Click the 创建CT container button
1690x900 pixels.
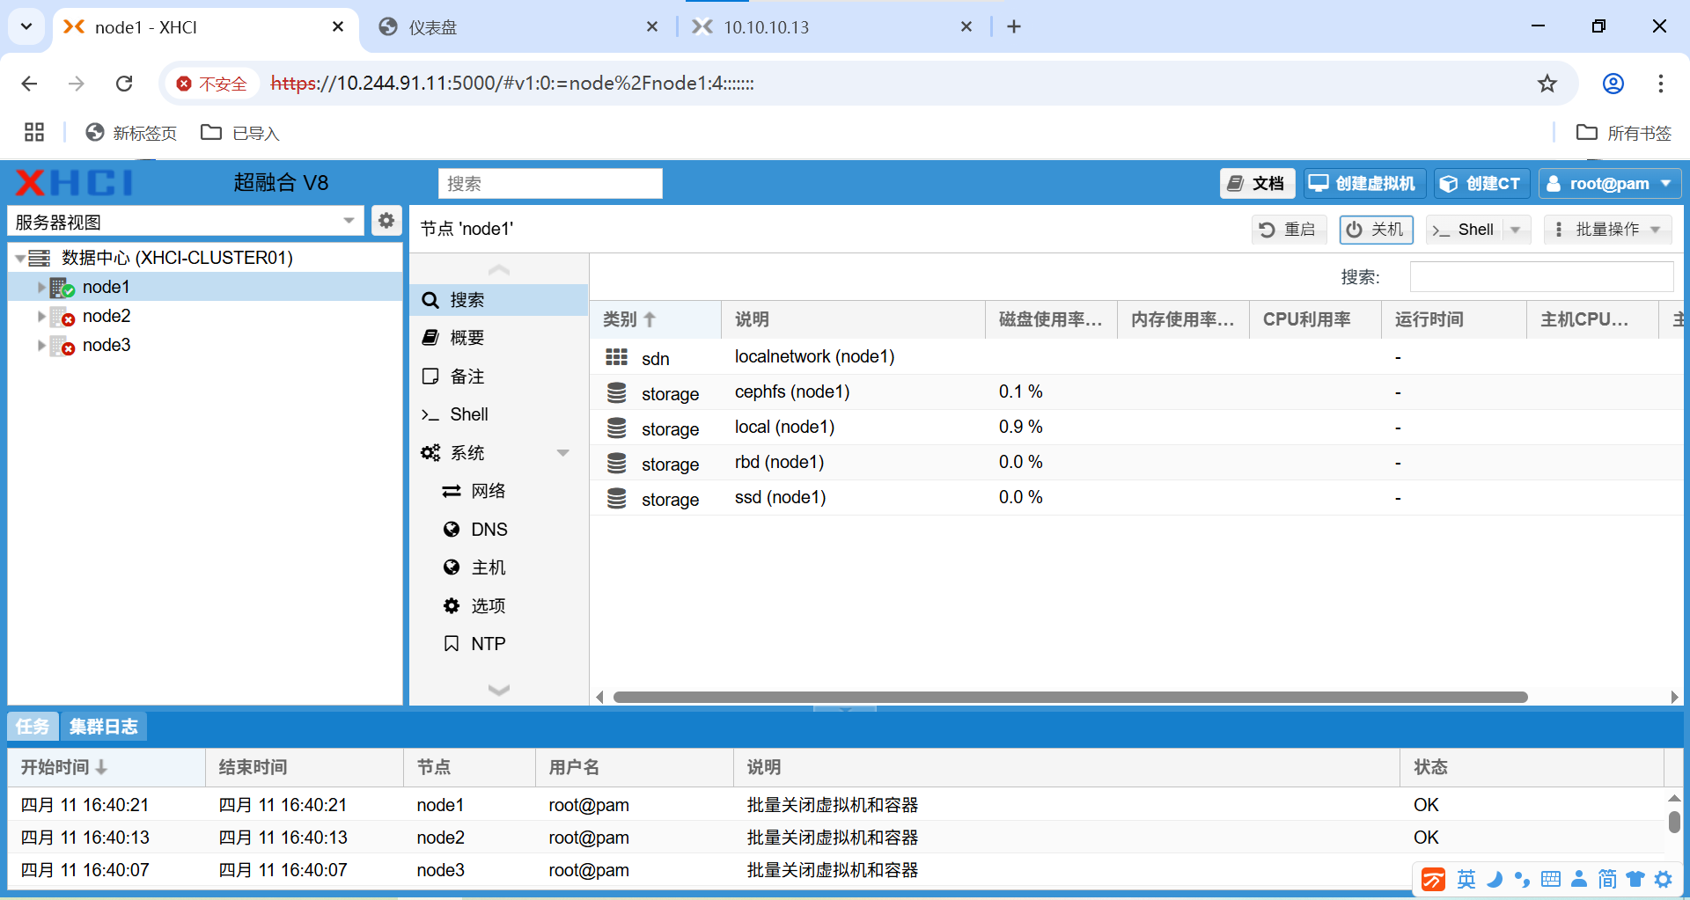[1481, 183]
